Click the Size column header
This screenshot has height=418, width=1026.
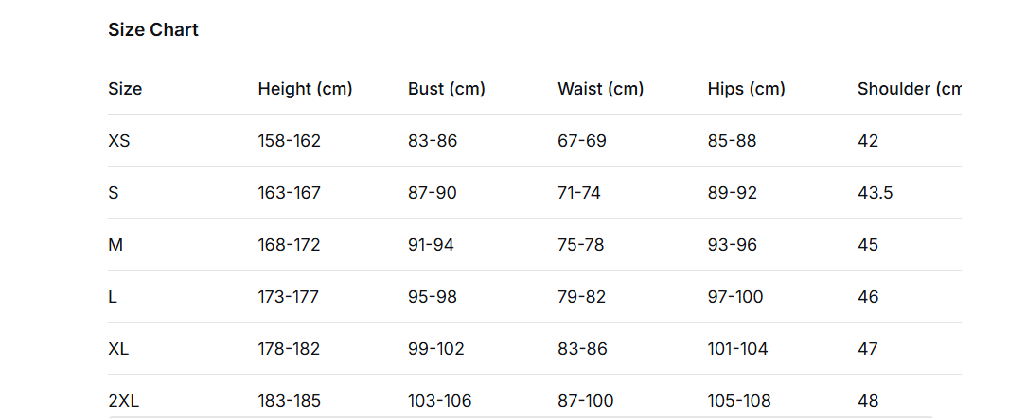[125, 90]
